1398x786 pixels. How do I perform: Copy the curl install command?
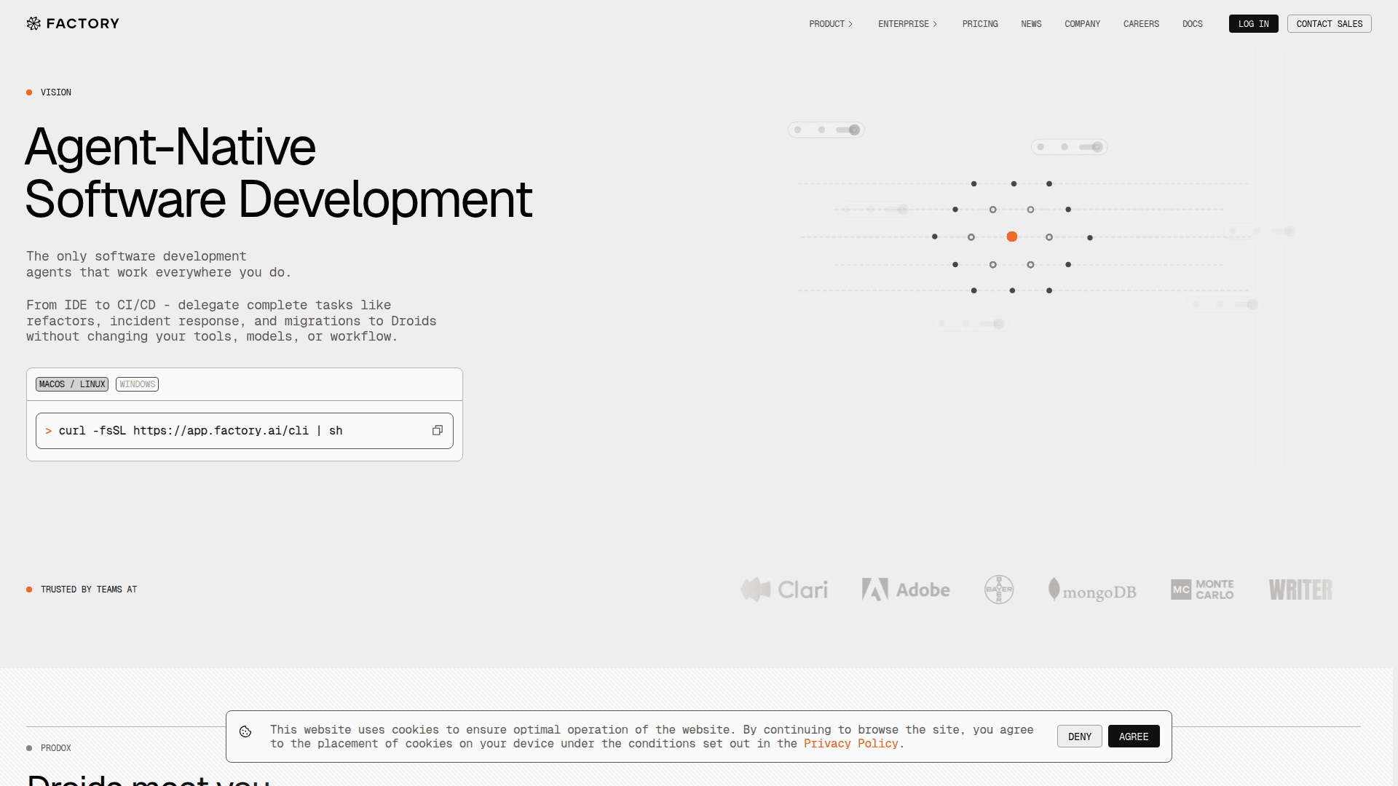(x=438, y=430)
